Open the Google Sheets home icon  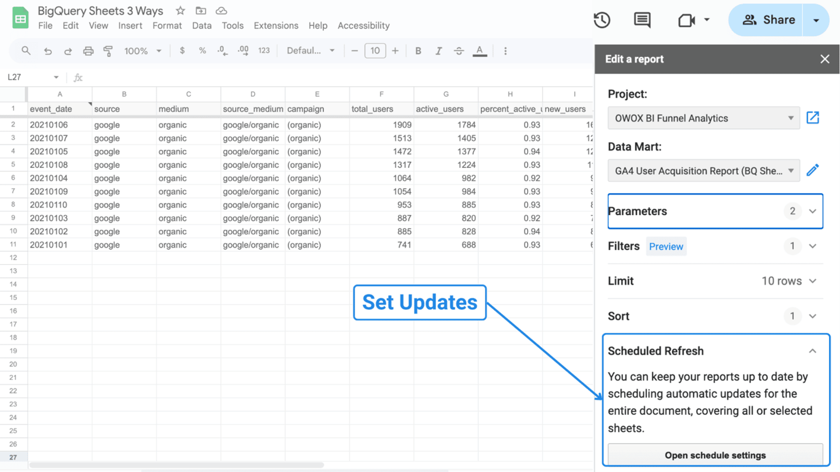(x=20, y=18)
